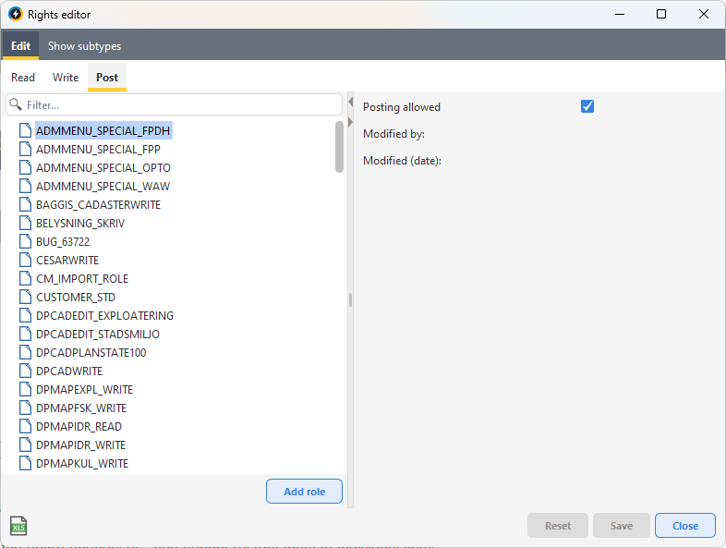The height and width of the screenshot is (548, 726).
Task: Switch to the Read tab
Action: 23,78
